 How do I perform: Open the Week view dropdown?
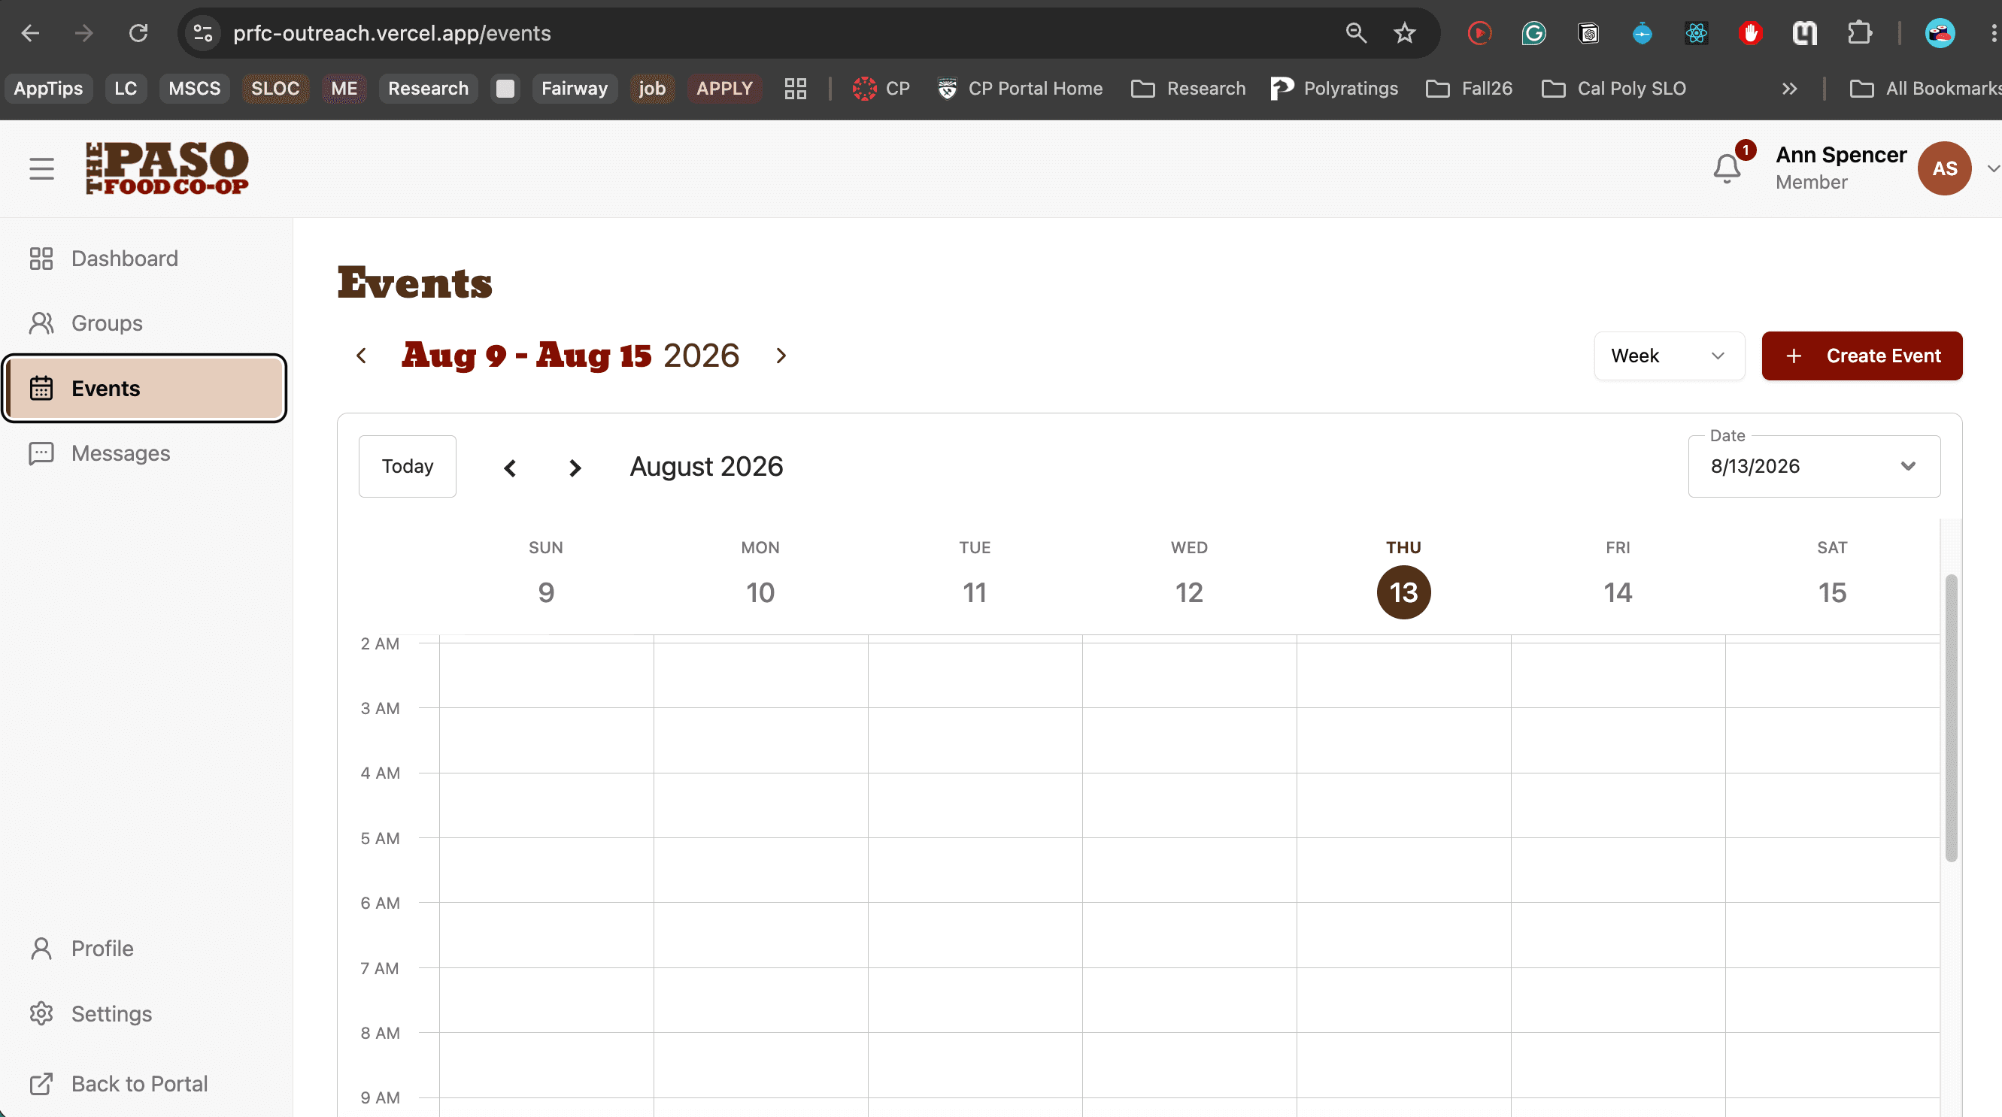point(1669,356)
